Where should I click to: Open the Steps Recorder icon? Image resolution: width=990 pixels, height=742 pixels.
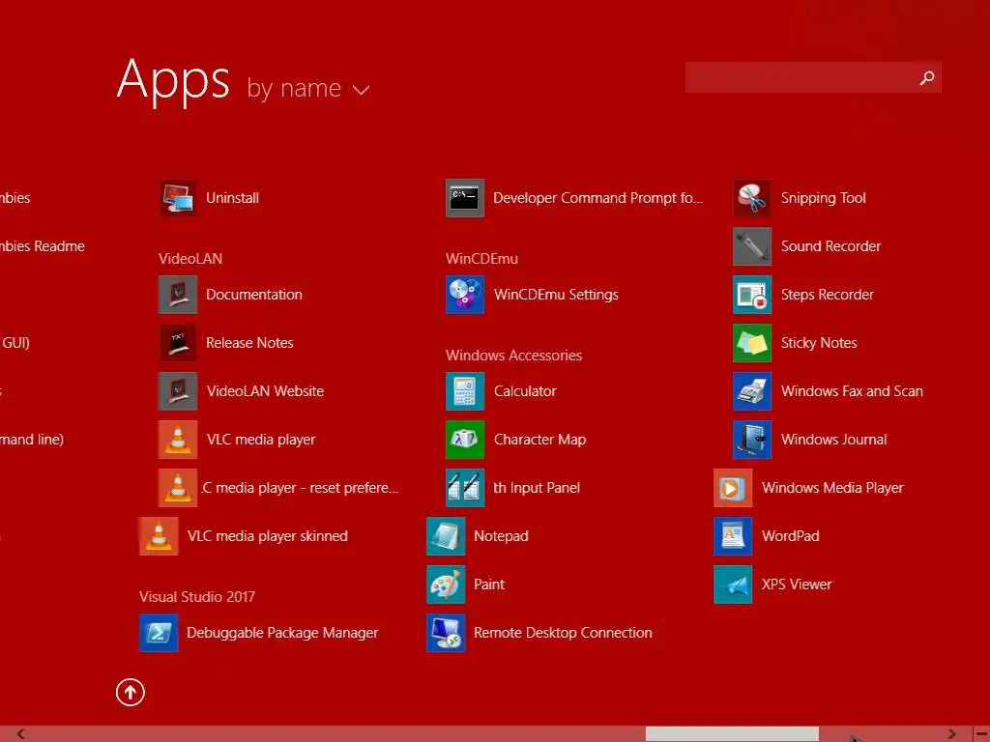point(752,295)
